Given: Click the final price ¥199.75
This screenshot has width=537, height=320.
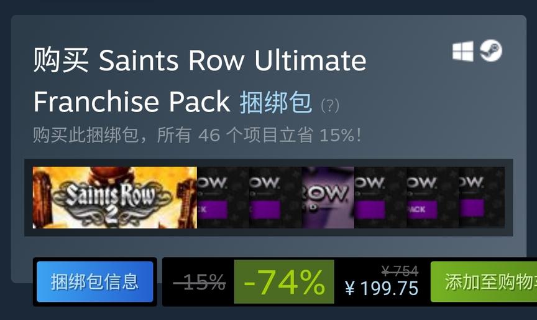Looking at the screenshot, I should point(382,288).
